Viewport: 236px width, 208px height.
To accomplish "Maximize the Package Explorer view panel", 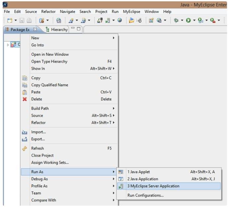I will 79,29.
